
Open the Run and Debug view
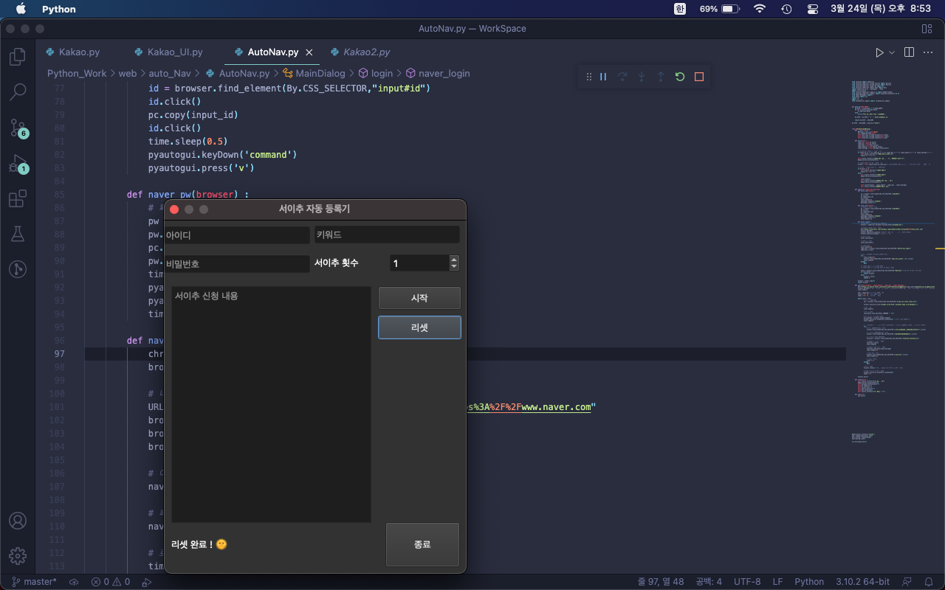[18, 164]
